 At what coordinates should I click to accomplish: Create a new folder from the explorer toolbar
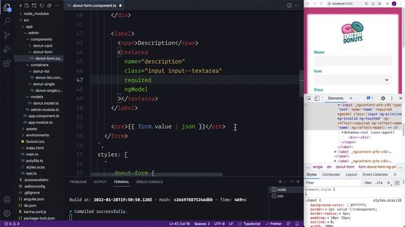pyautogui.click(x=34, y=6)
